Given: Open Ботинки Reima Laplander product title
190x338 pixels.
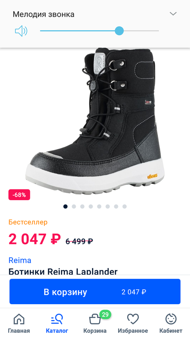Looking at the screenshot, I should (63, 271).
